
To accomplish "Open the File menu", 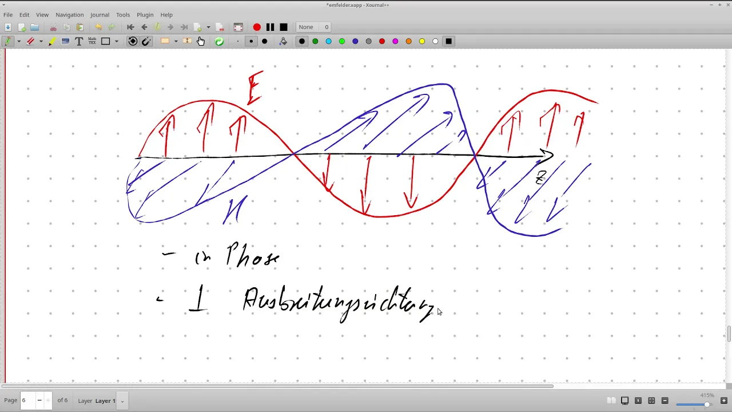I will tap(8, 14).
